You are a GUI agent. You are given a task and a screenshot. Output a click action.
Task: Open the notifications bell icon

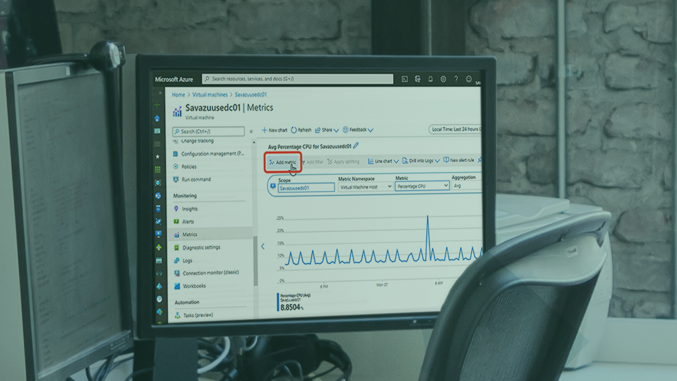tap(431, 79)
